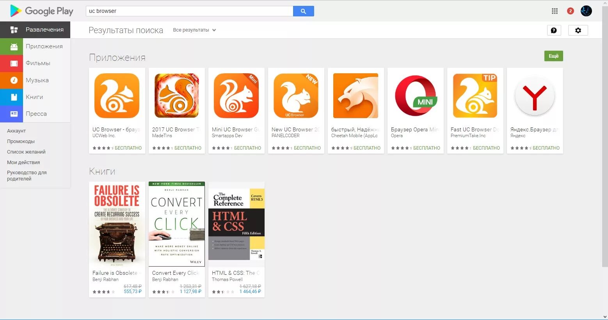Click the Opera developer name
Screen dimensions: 608x320
(x=397, y=136)
